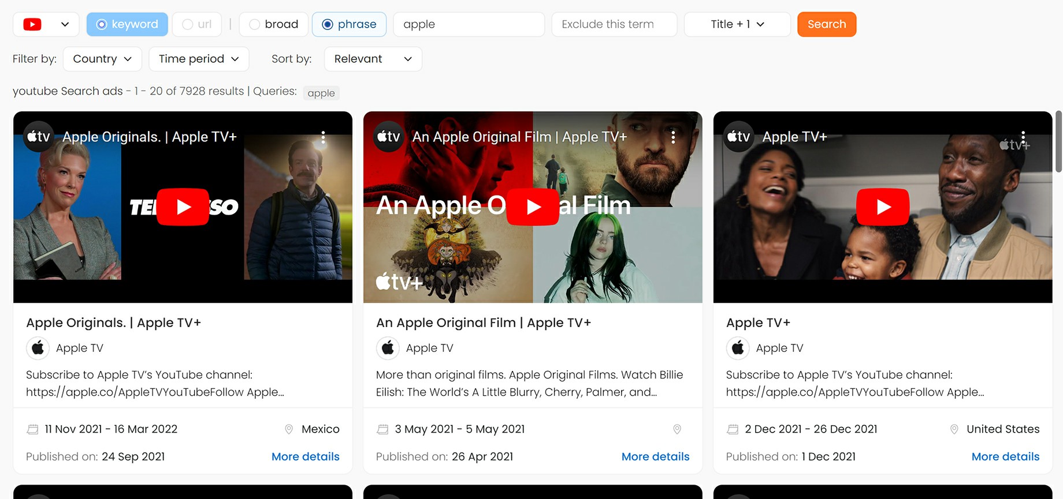Click the apple query tag
The image size is (1063, 499).
(x=321, y=93)
